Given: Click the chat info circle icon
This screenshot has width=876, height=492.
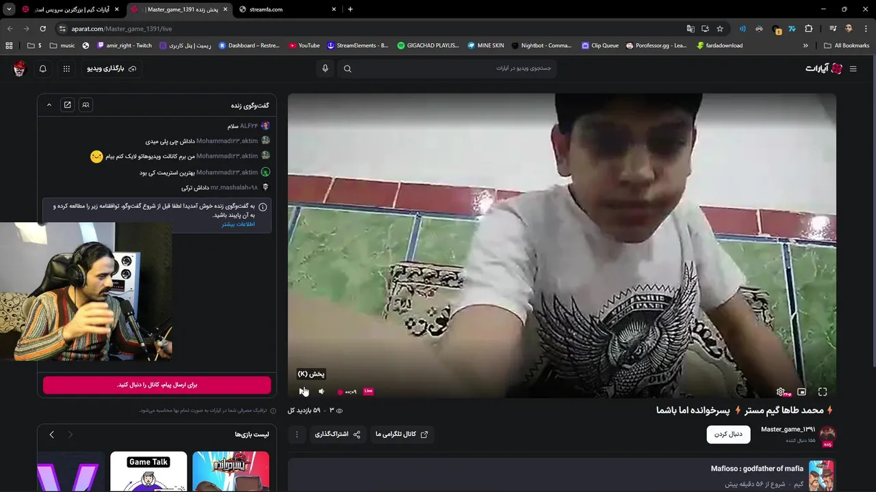Looking at the screenshot, I should click(x=263, y=206).
